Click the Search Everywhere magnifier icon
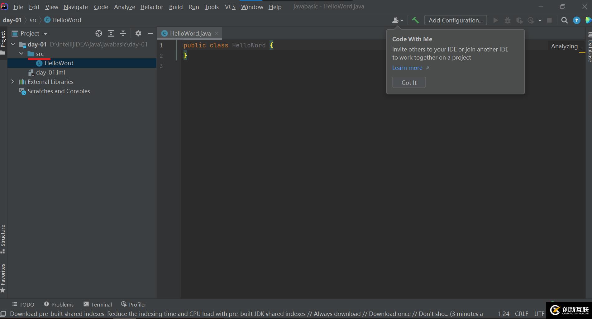This screenshot has height=319, width=592. pos(564,20)
